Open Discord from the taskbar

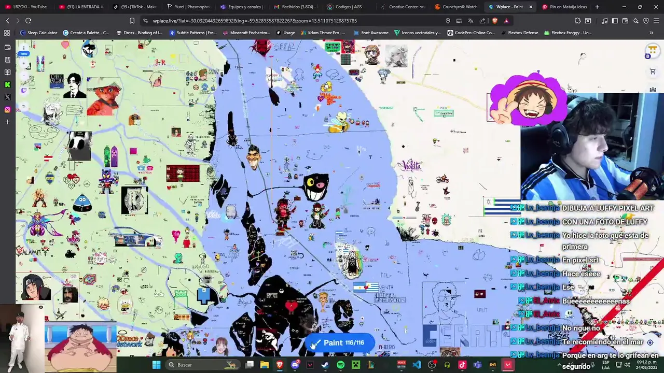(295, 365)
